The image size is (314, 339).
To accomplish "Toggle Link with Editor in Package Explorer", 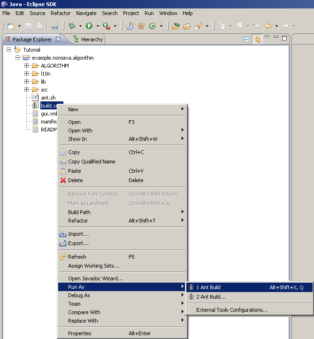I will pyautogui.click(x=257, y=39).
